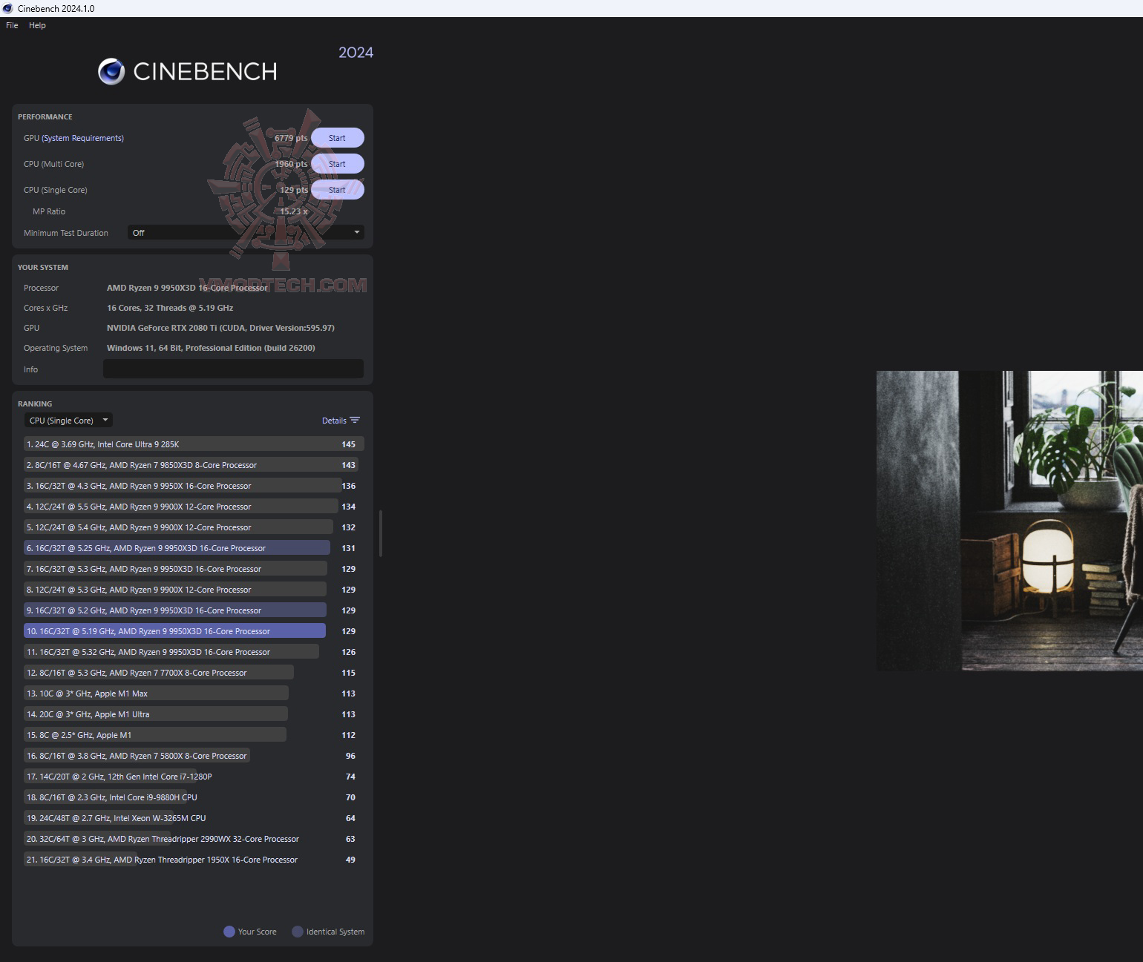Viewport: 1143px width, 962px height.
Task: Select the Ryzen 7 7700X ranking row
Action: click(194, 673)
